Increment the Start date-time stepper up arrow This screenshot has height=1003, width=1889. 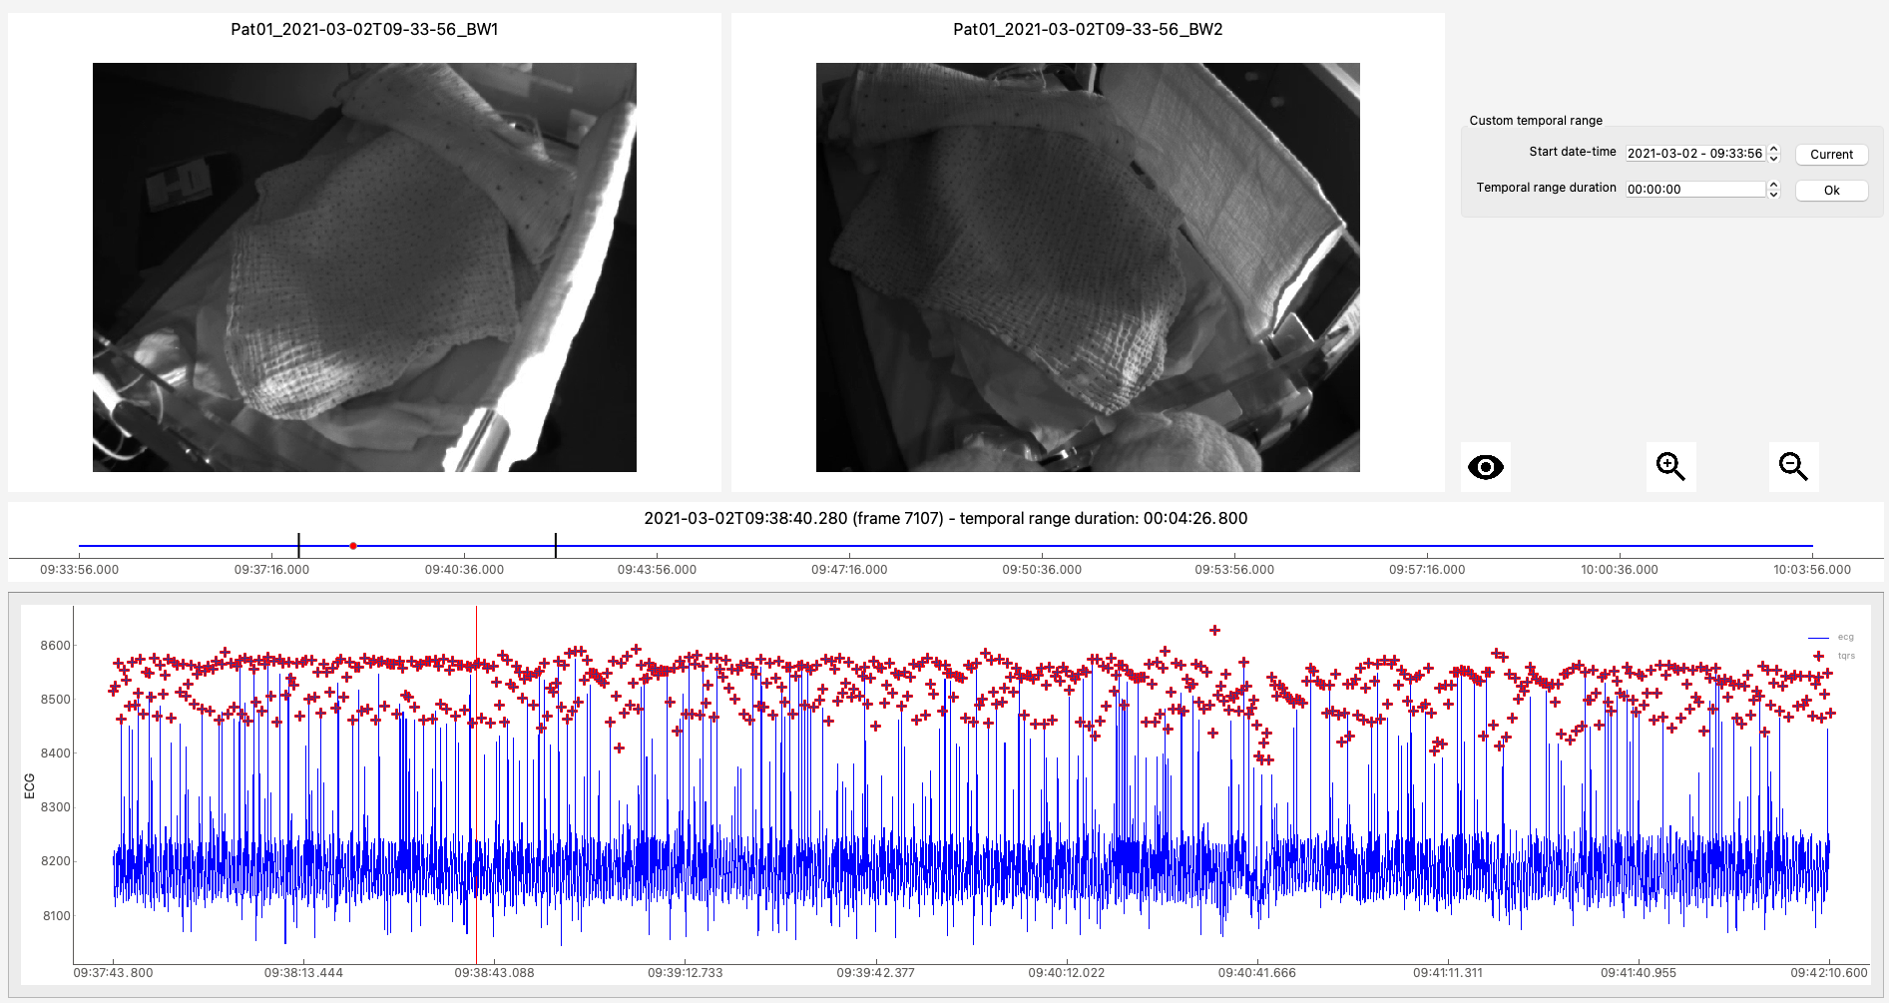(x=1773, y=150)
